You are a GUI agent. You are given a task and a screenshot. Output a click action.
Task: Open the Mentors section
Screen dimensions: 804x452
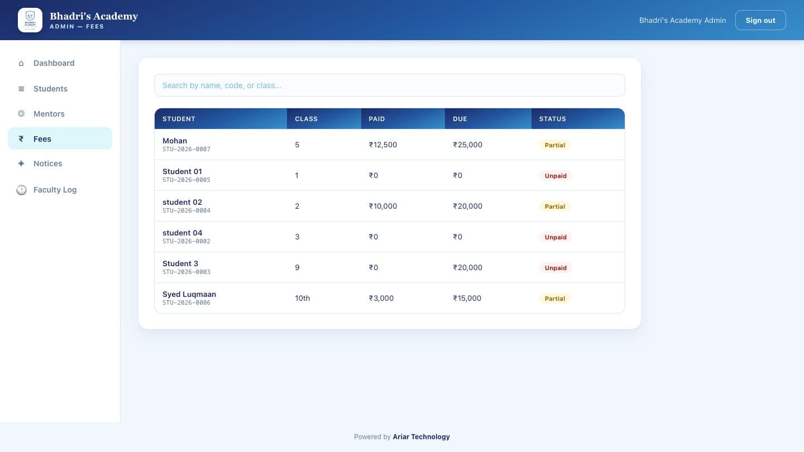tap(60, 114)
